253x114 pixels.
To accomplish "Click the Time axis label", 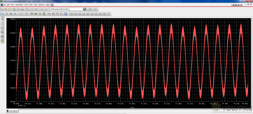I will coord(132,107).
